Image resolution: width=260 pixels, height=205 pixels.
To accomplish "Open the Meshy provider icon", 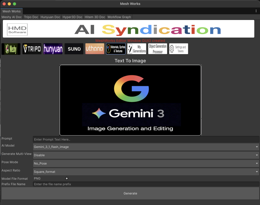I will [x=11, y=49].
